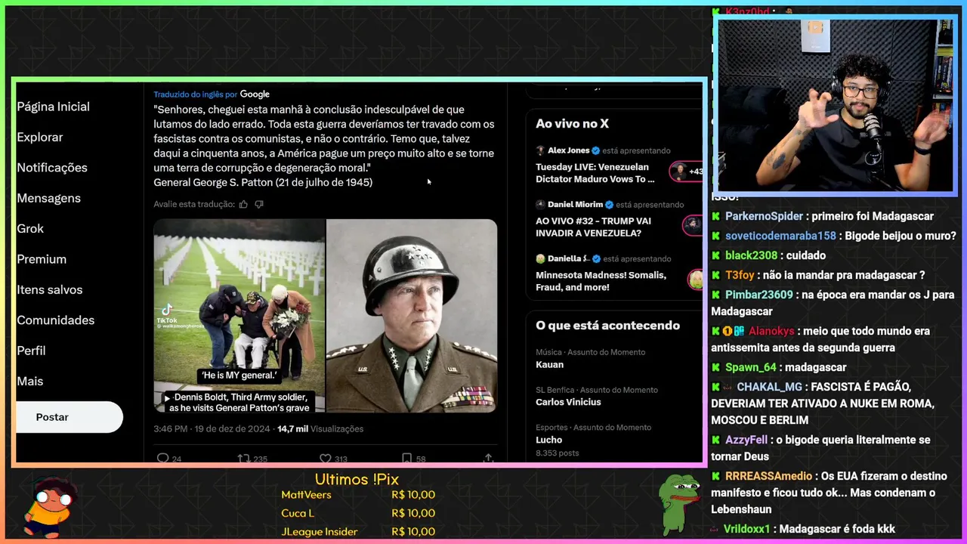The height and width of the screenshot is (544, 967).
Task: Click chat username T3foy
Action: click(740, 275)
